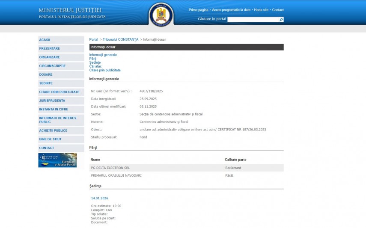Open the Prima pagina link
The width and height of the screenshot is (366, 228).
(198, 10)
